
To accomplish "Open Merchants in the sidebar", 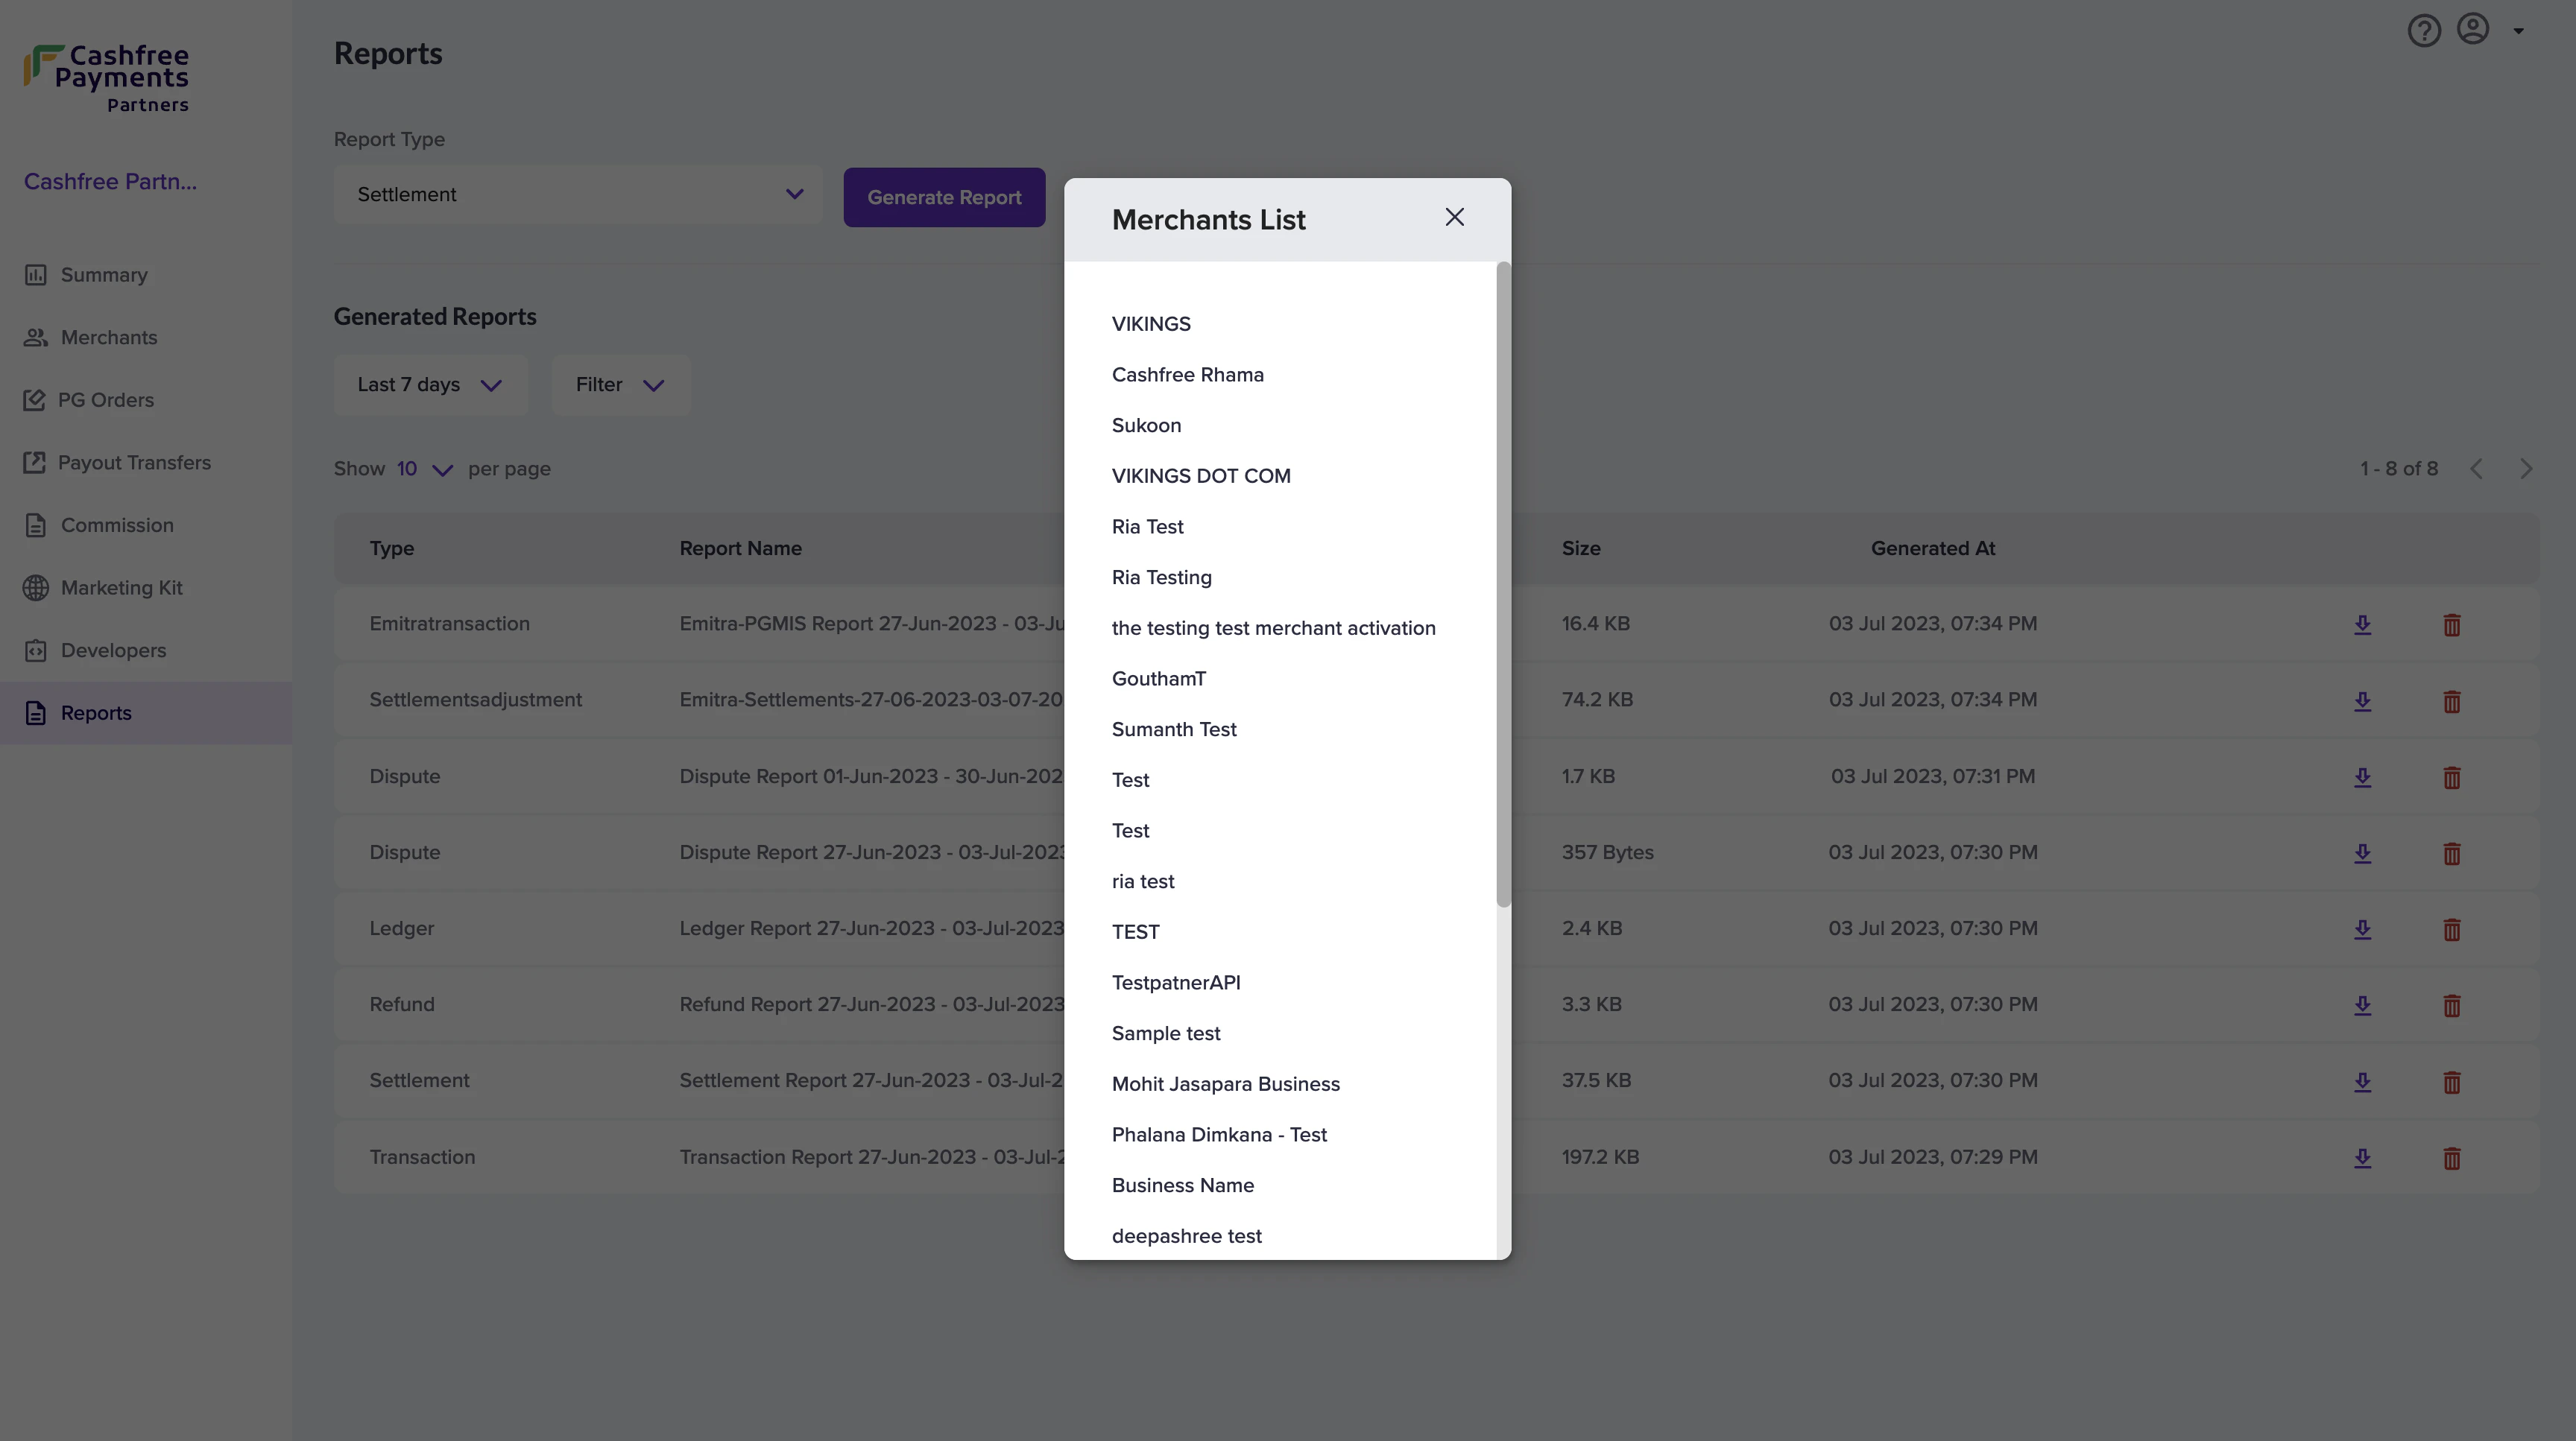I will [108, 338].
